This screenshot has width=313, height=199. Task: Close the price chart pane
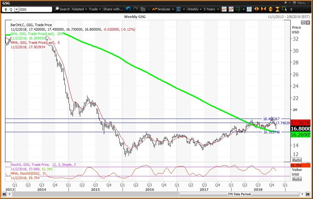pos(308,22)
